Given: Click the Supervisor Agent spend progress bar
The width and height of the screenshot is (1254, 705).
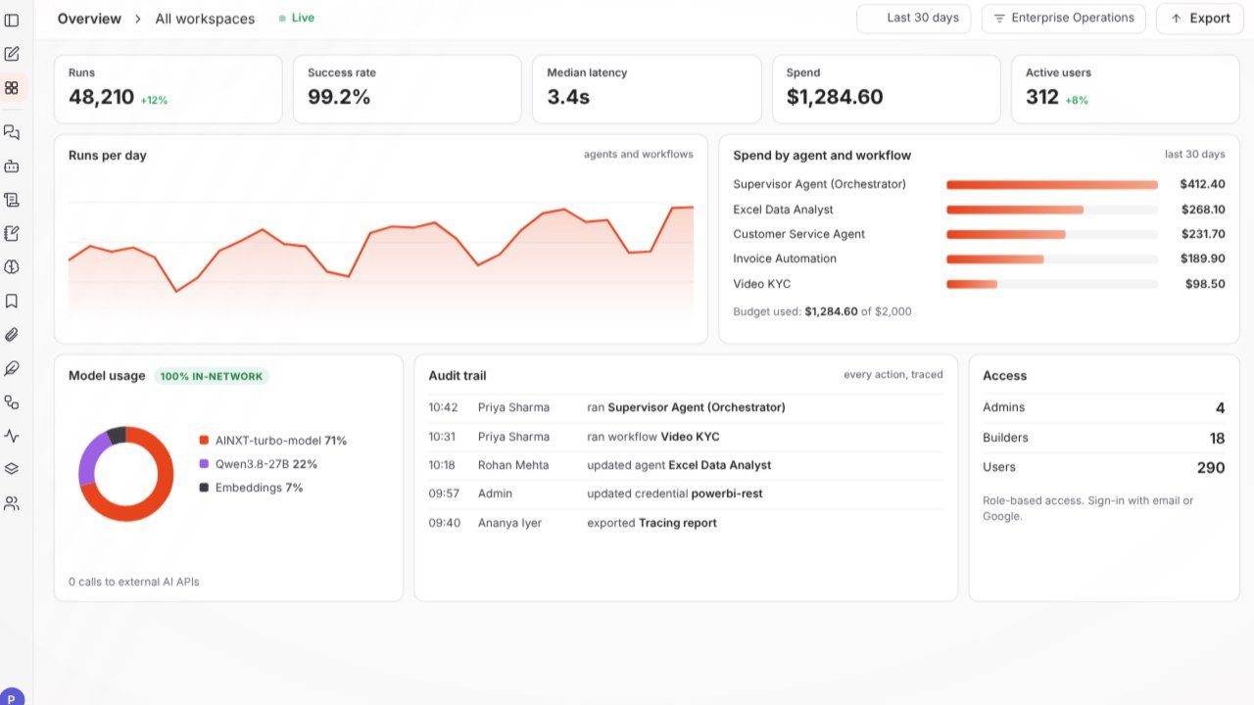Looking at the screenshot, I should pyautogui.click(x=1052, y=184).
